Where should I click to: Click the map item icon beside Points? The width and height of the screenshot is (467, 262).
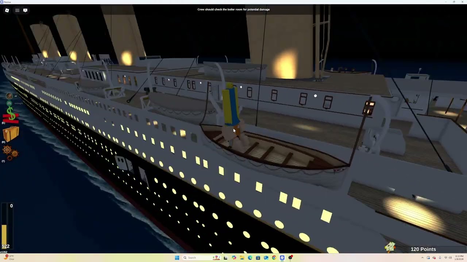pos(390,248)
